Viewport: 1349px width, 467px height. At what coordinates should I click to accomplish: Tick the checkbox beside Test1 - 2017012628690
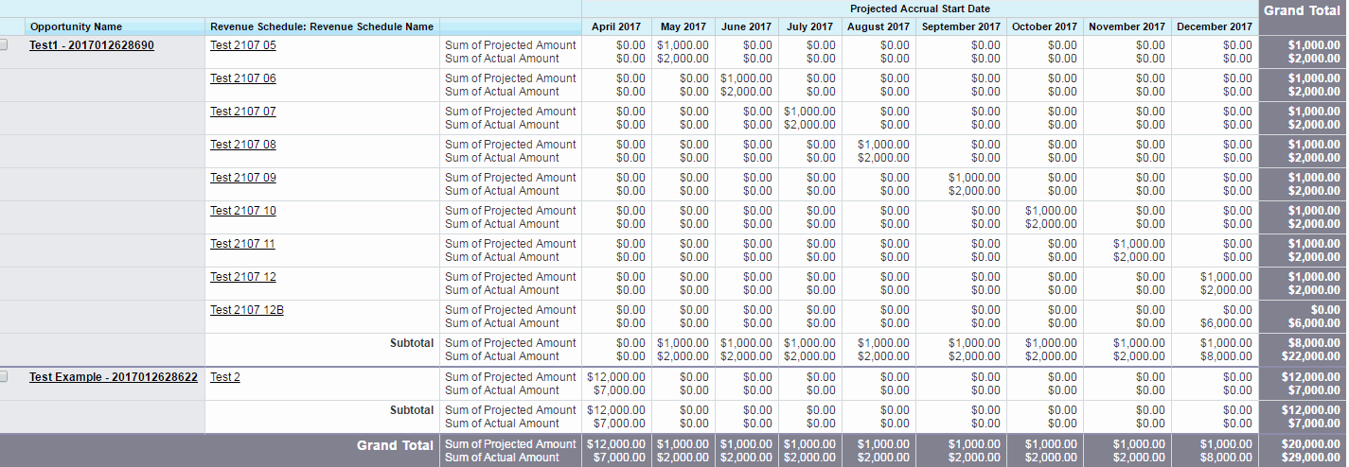(x=4, y=45)
